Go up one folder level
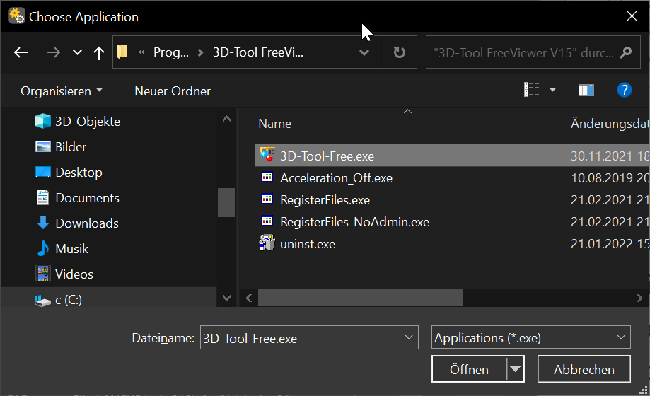 (x=98, y=52)
